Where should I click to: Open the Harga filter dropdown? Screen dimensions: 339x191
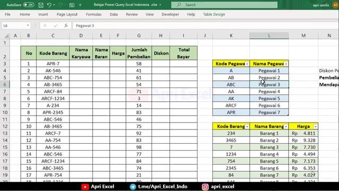(316, 126)
